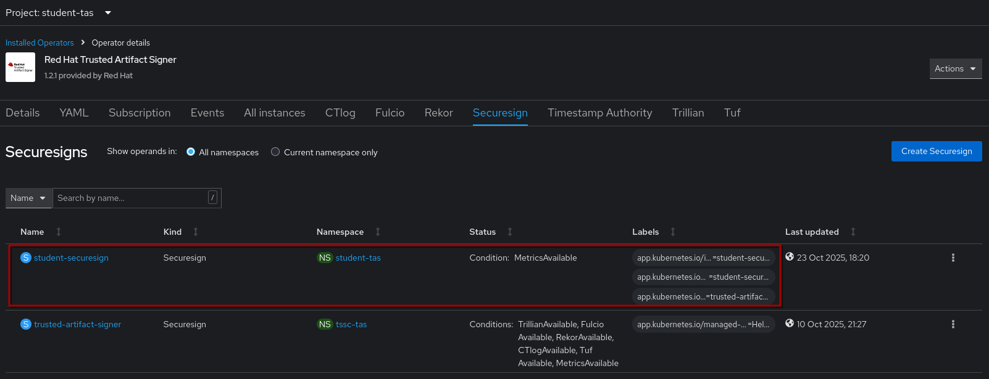
Task: Open the Red Hat Trusted Artifact Signer logo
Action: 20,67
